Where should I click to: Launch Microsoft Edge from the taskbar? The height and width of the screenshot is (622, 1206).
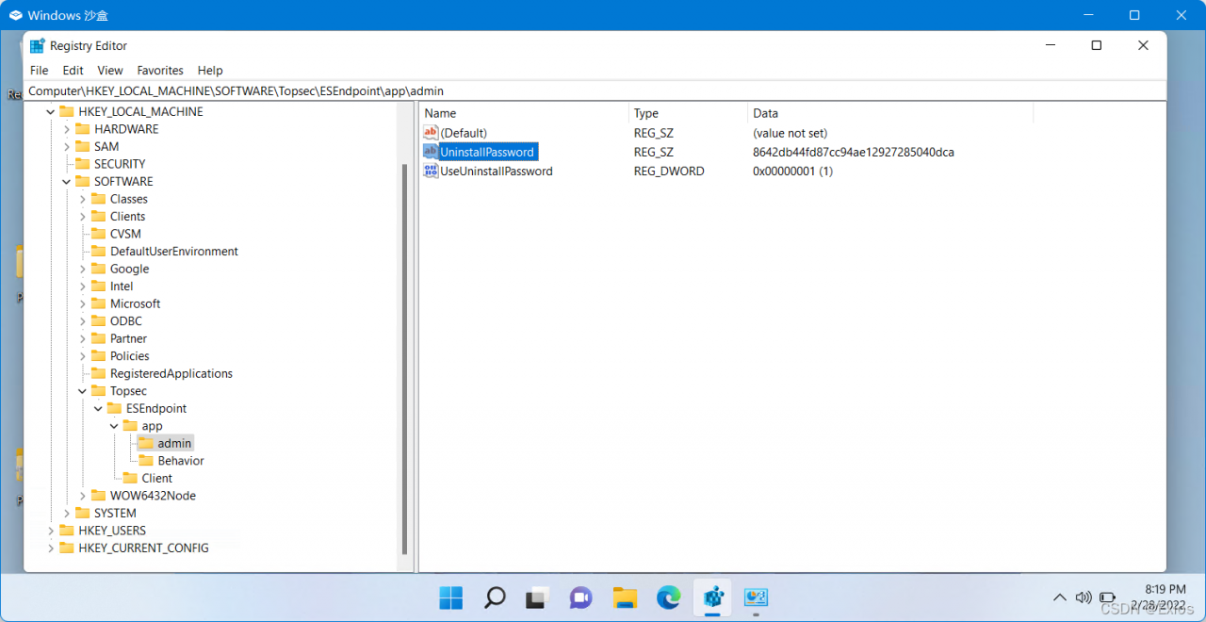(669, 597)
